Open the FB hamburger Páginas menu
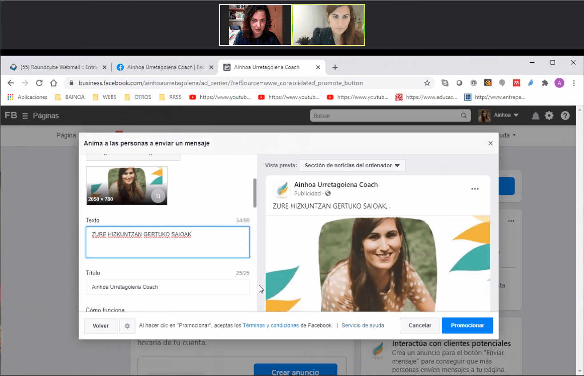584x376 pixels. [x=25, y=116]
